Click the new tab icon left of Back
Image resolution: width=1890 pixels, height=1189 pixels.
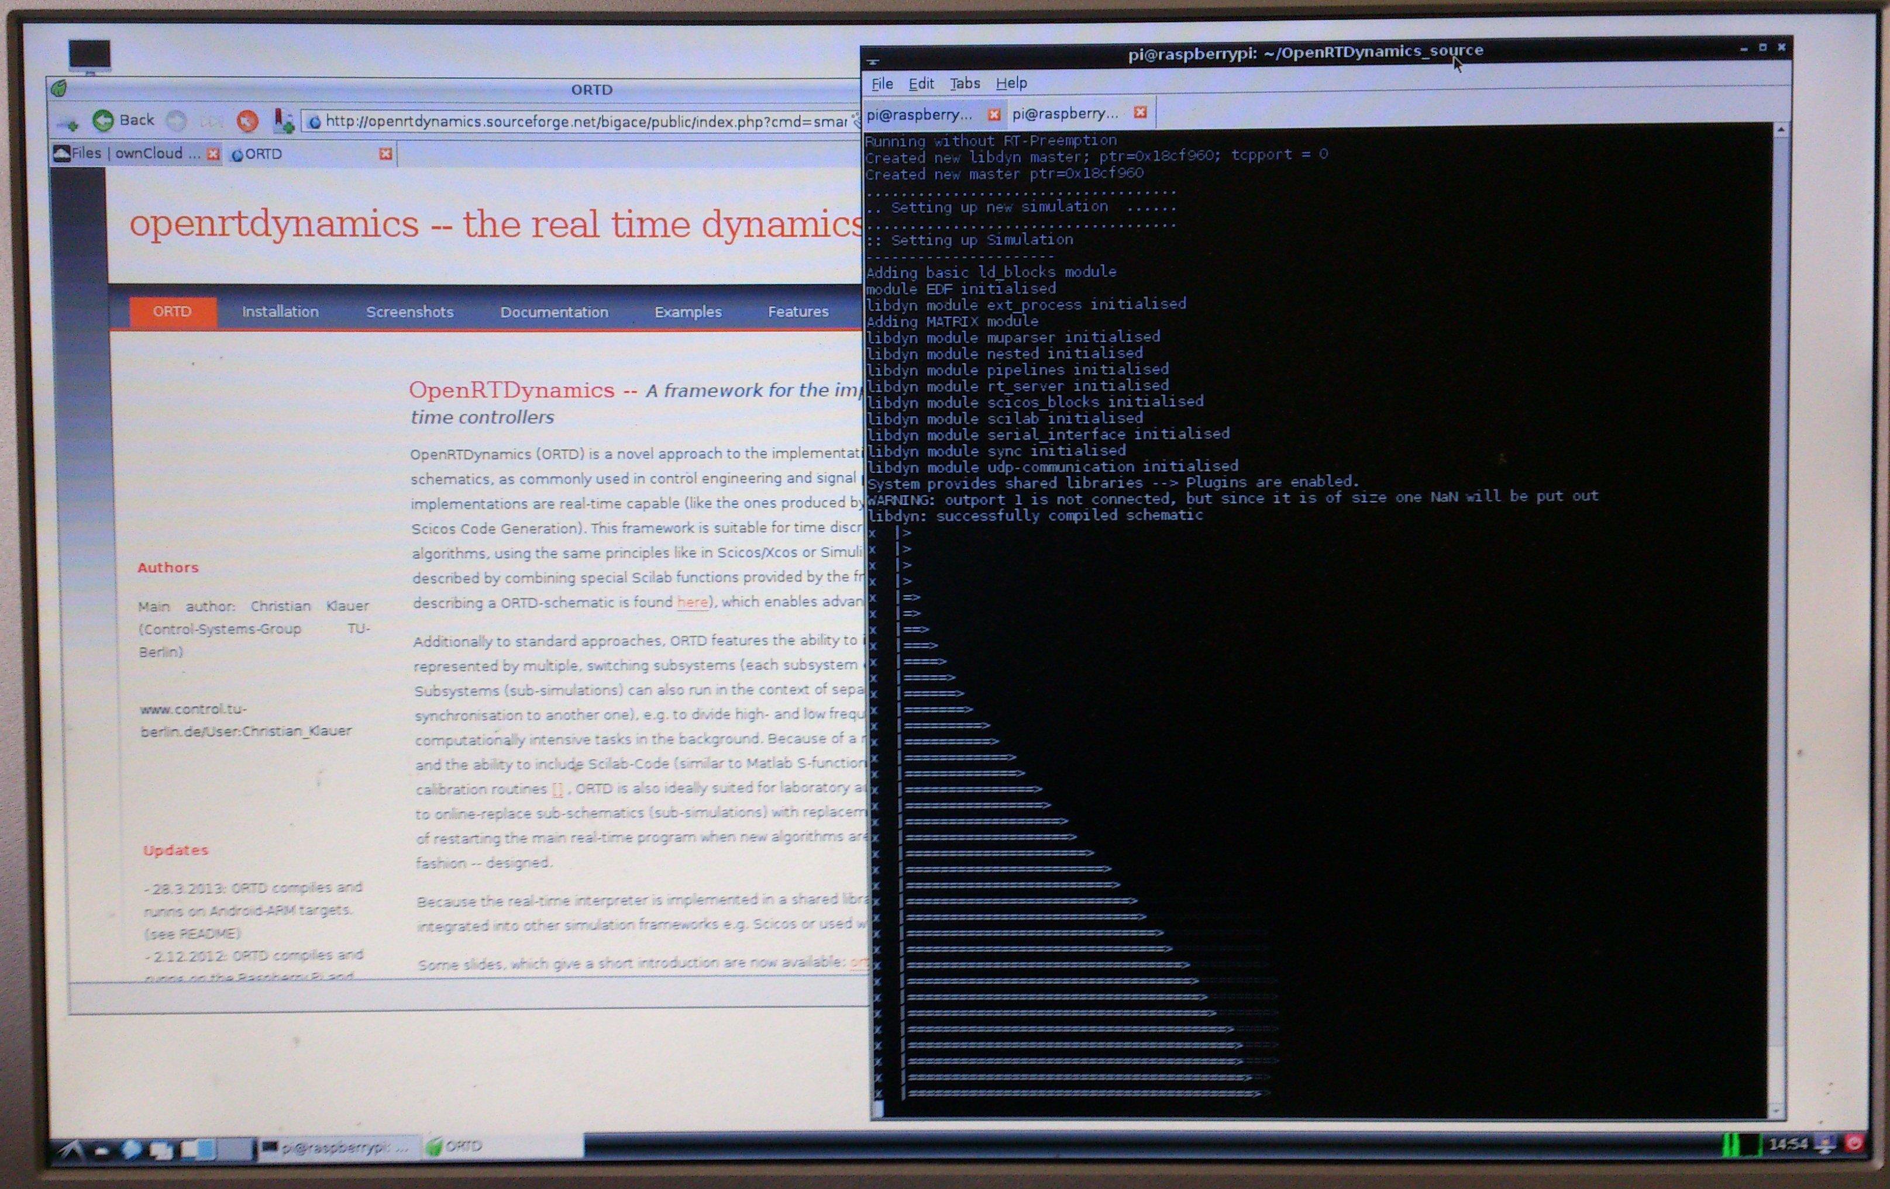(68, 123)
